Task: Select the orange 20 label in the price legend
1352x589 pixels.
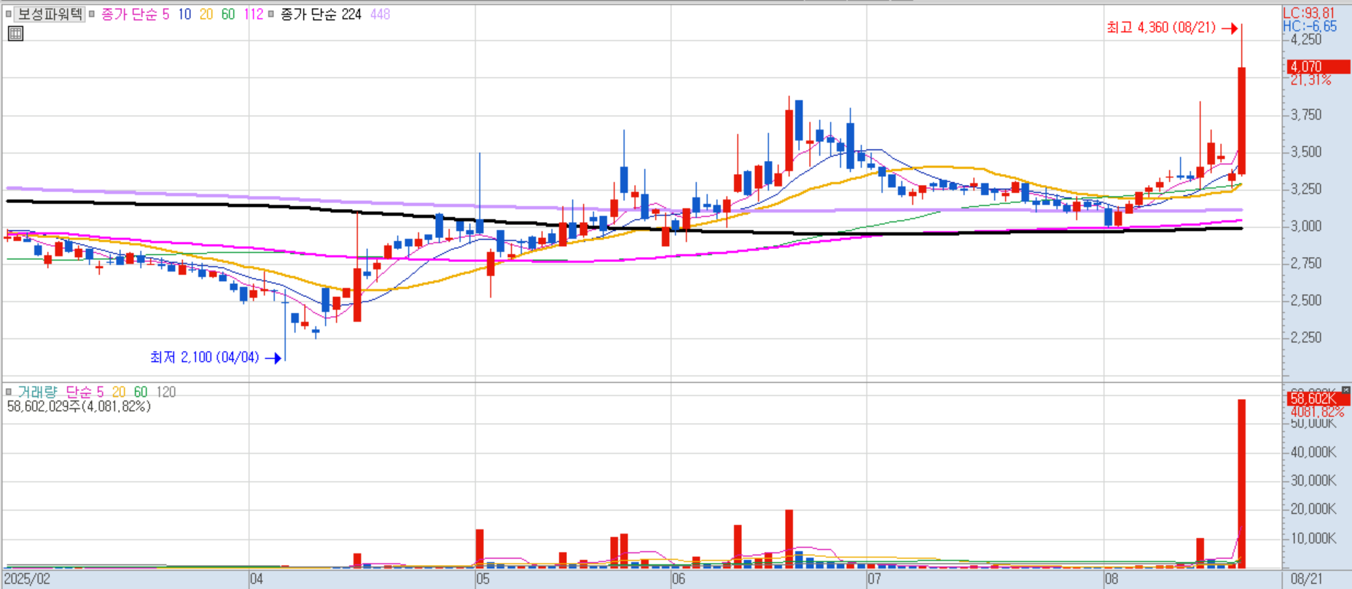Action: point(206,14)
